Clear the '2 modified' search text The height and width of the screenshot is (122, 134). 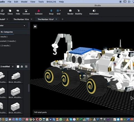click(13, 66)
